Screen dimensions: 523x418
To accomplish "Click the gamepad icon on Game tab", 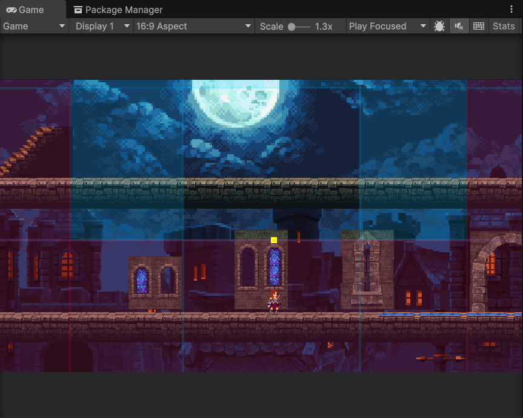I will pos(11,10).
